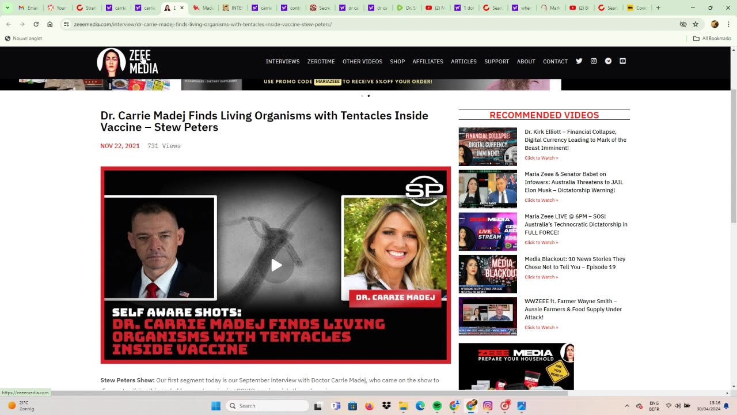Reload the current page

pyautogui.click(x=36, y=24)
